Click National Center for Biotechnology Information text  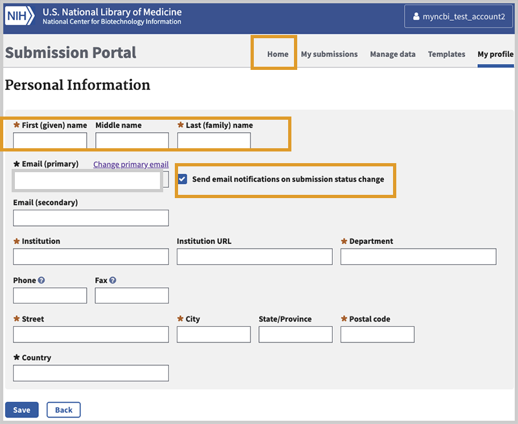point(111,22)
